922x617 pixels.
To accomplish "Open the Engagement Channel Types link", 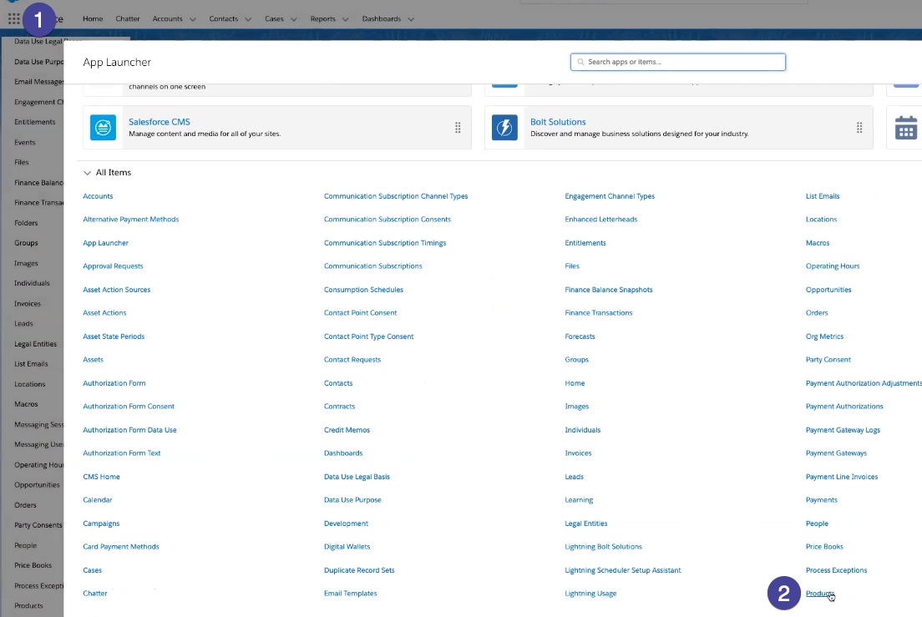I will click(x=610, y=196).
